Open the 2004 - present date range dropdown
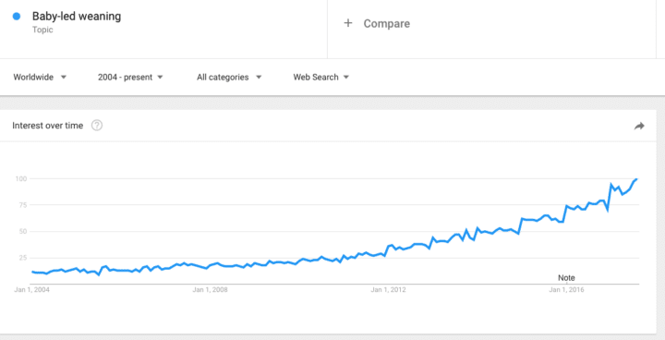 (130, 78)
